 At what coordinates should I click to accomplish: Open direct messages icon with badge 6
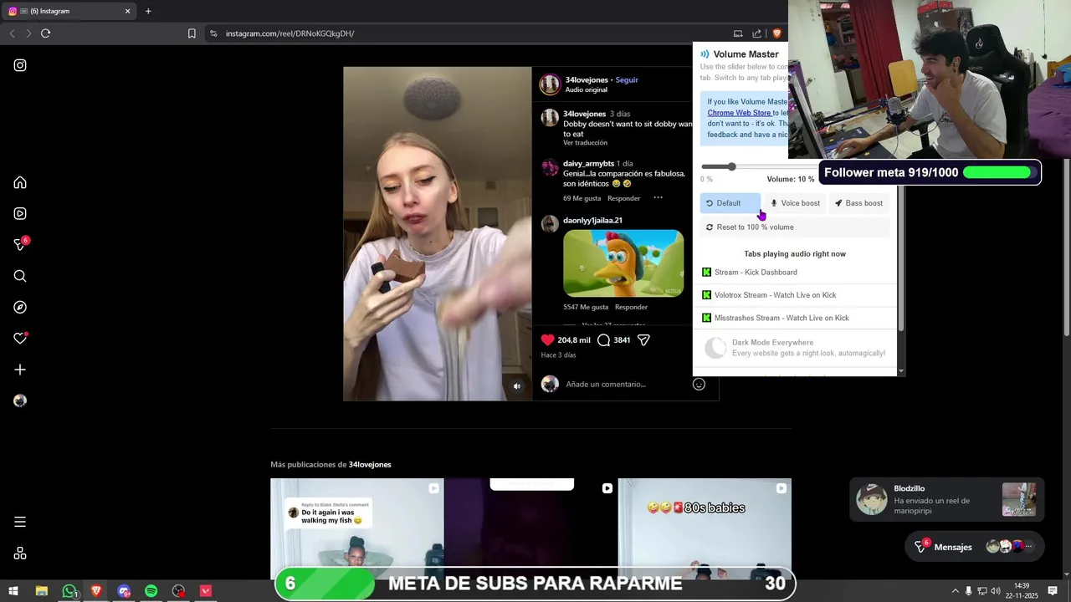(x=21, y=244)
